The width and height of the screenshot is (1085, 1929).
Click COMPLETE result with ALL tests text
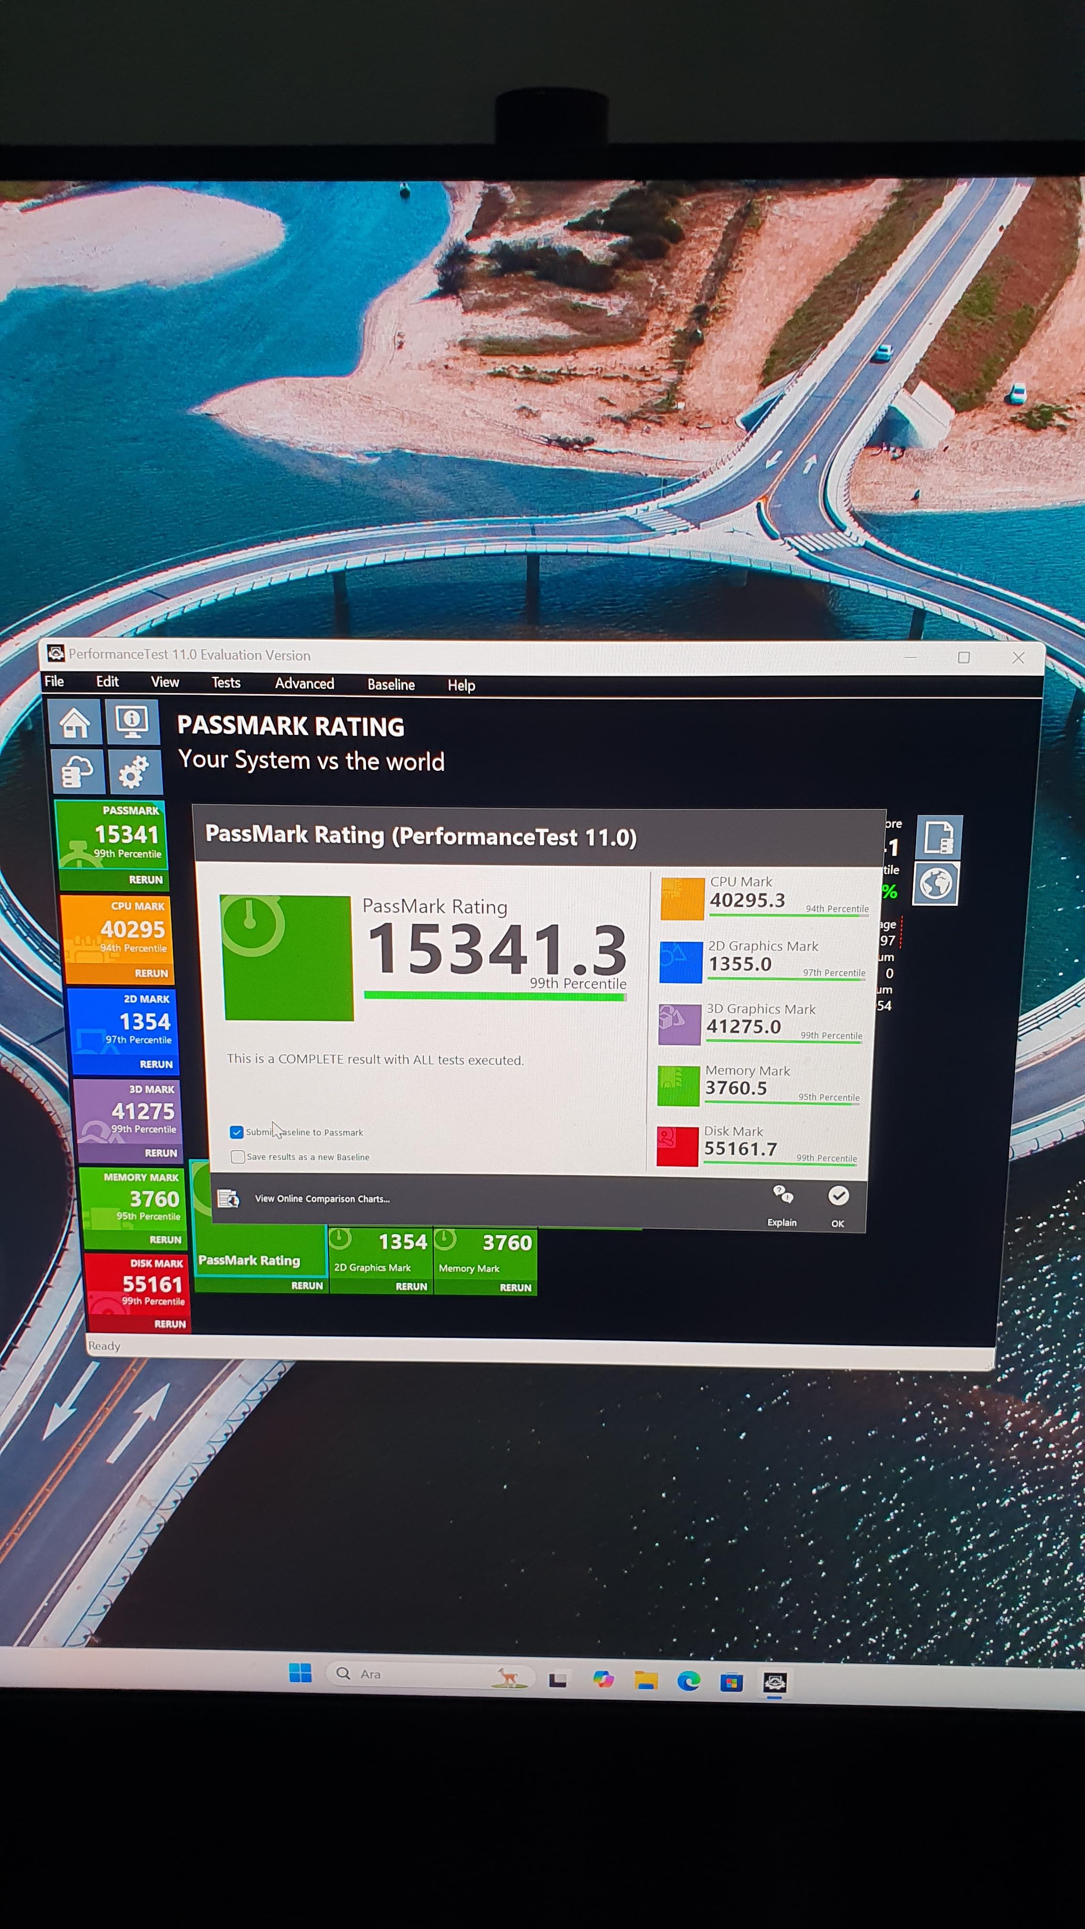point(375,1060)
